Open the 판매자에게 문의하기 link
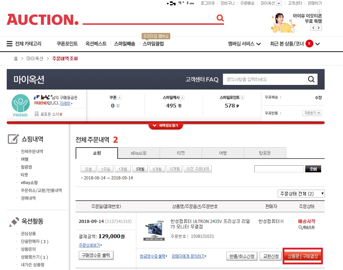Screen dimensions: 343x270 coord(189,256)
